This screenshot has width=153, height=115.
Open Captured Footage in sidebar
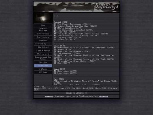[x=43, y=30]
